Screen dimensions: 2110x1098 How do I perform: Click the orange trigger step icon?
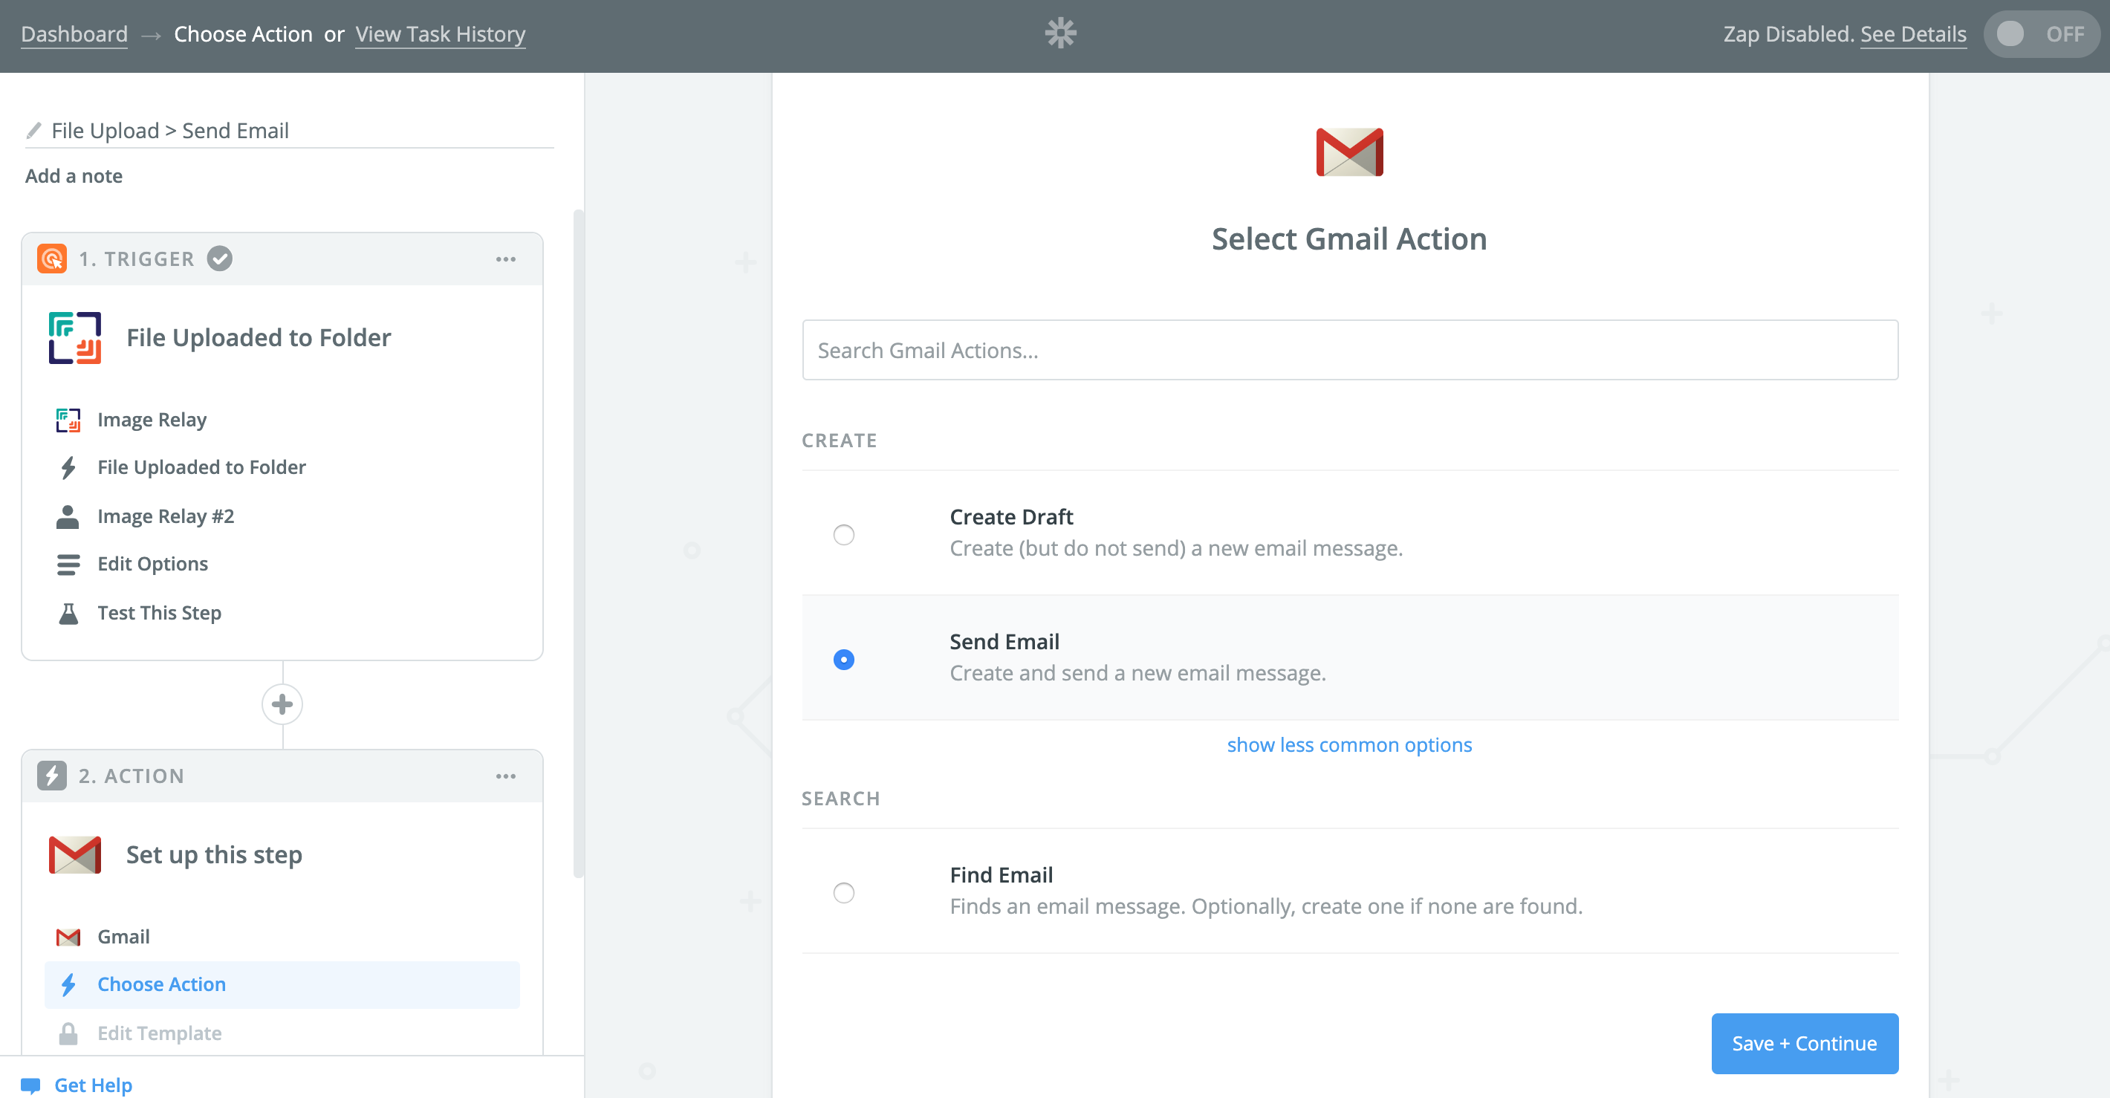pos(51,259)
